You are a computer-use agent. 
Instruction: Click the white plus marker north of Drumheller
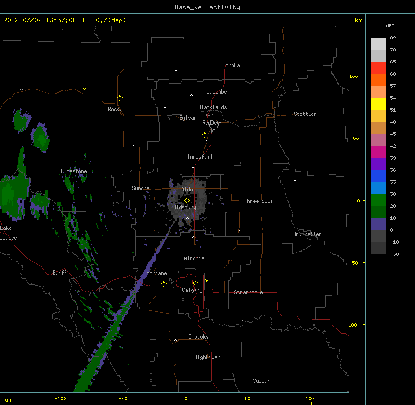(295, 180)
